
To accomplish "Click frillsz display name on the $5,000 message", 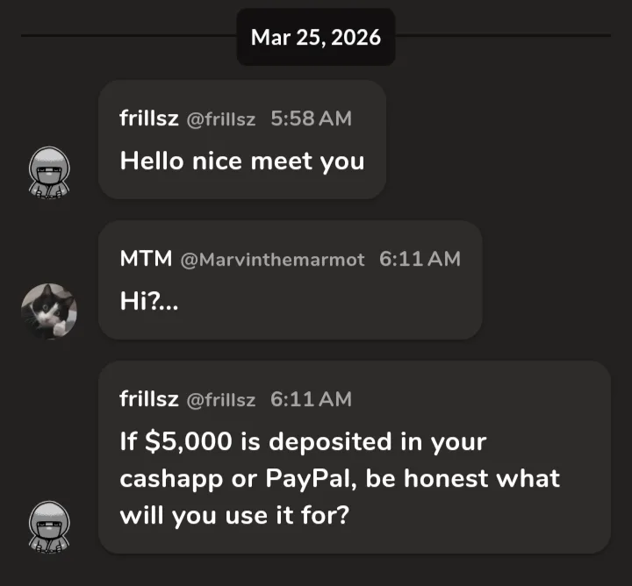I will [148, 399].
